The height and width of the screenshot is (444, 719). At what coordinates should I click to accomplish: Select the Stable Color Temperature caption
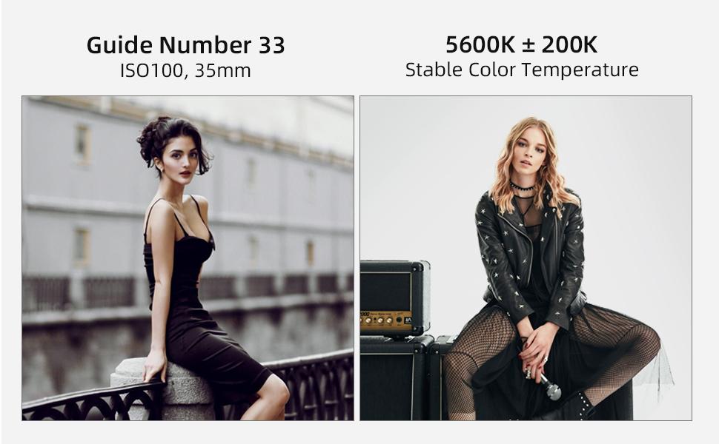[522, 70]
